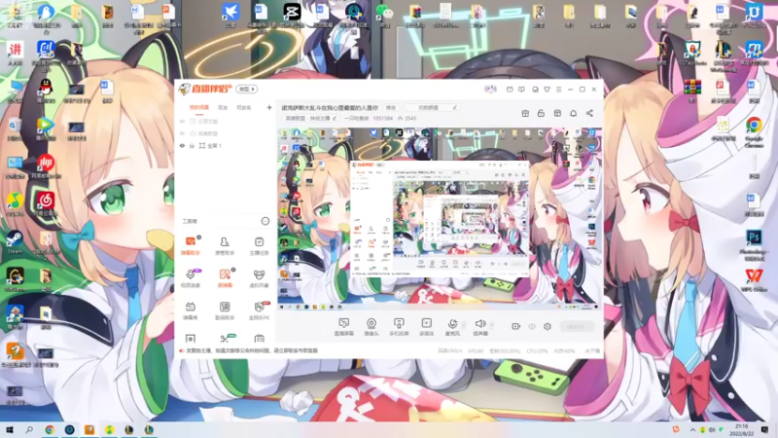Click the user avatar in the title bar
Screen dimensions: 778x438
pos(490,90)
